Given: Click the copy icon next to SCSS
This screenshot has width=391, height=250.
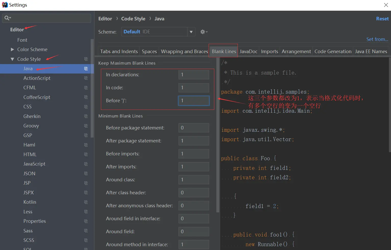Looking at the screenshot, I should [86, 240].
